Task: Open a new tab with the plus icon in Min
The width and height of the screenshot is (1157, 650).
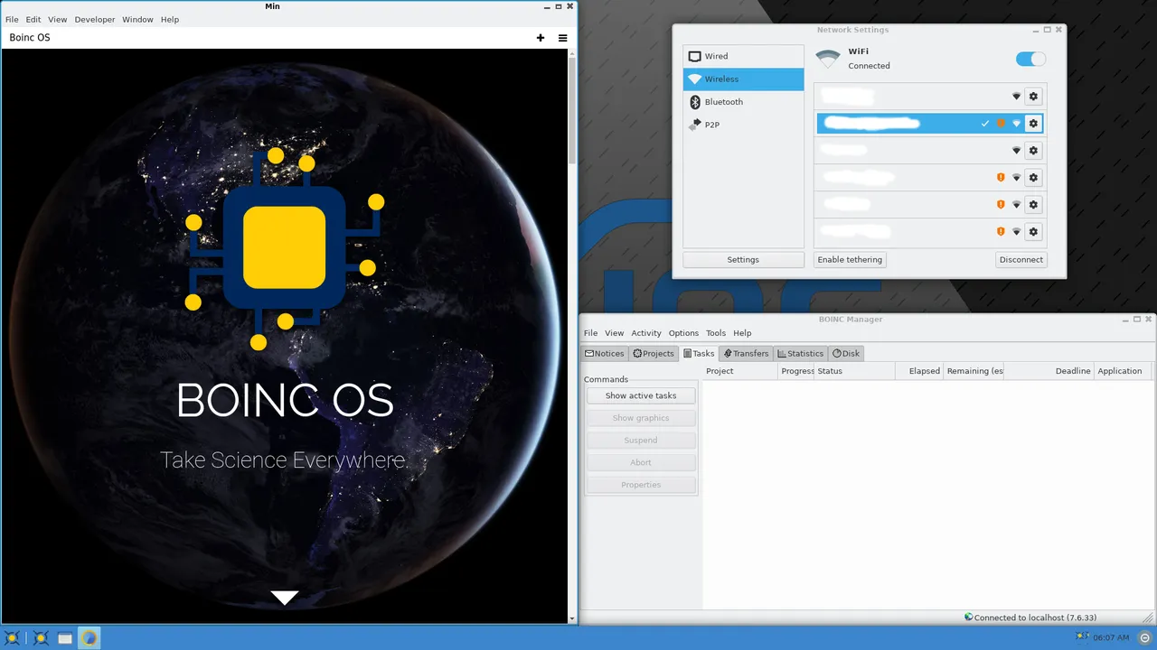Action: coord(541,38)
